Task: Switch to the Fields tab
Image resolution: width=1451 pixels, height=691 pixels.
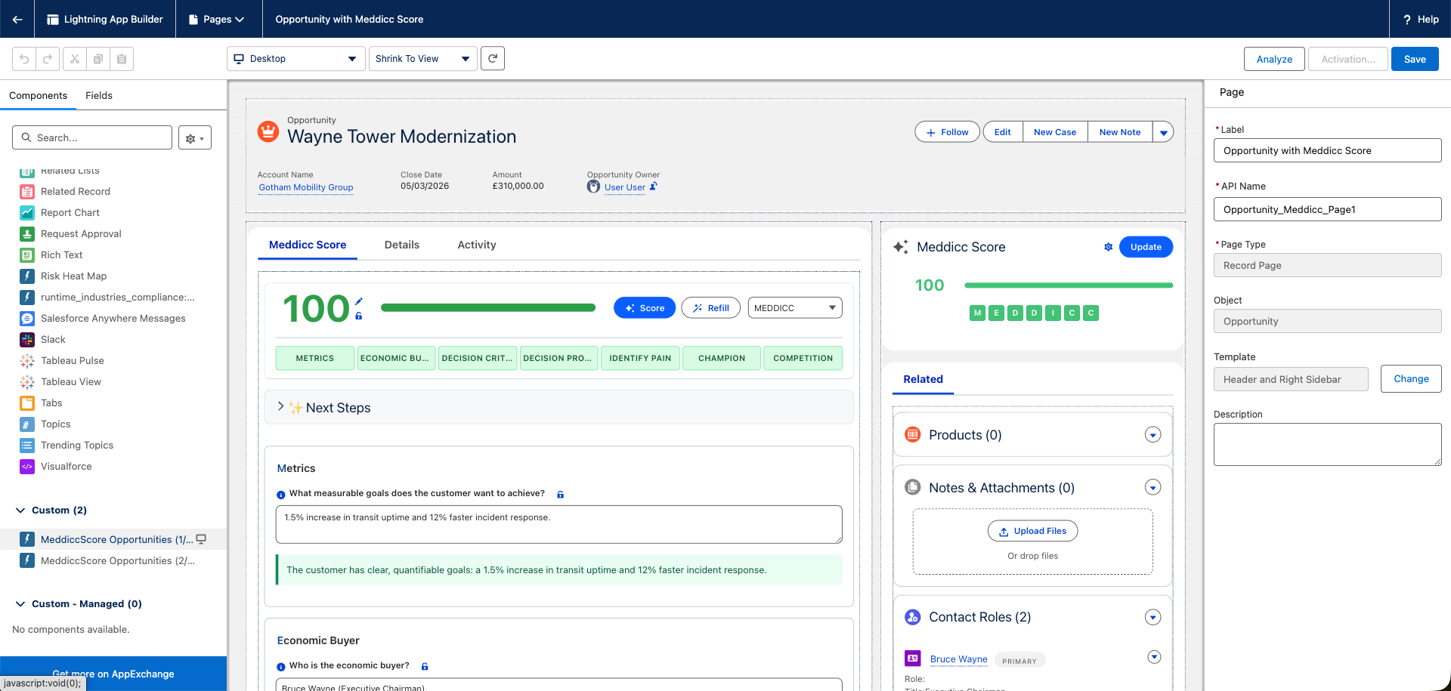Action: 99,96
